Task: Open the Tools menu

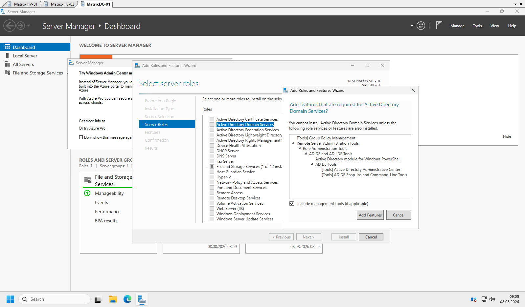Action: click(x=477, y=26)
